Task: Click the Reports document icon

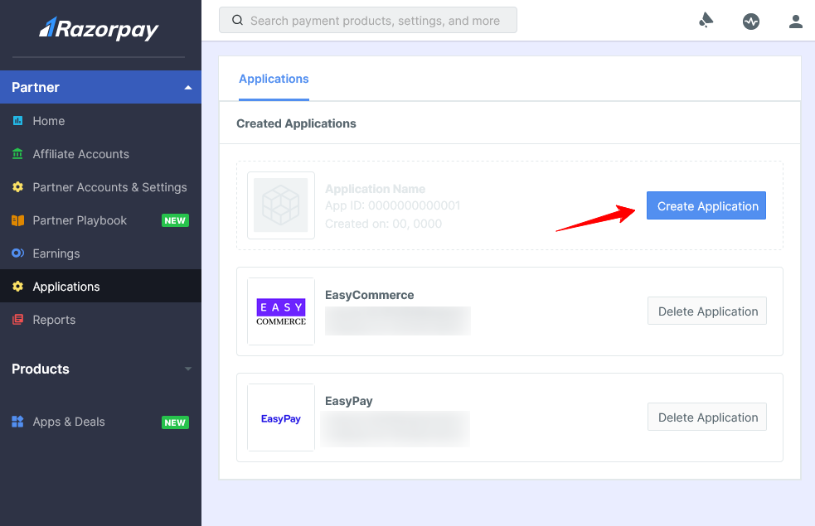Action: coord(17,320)
